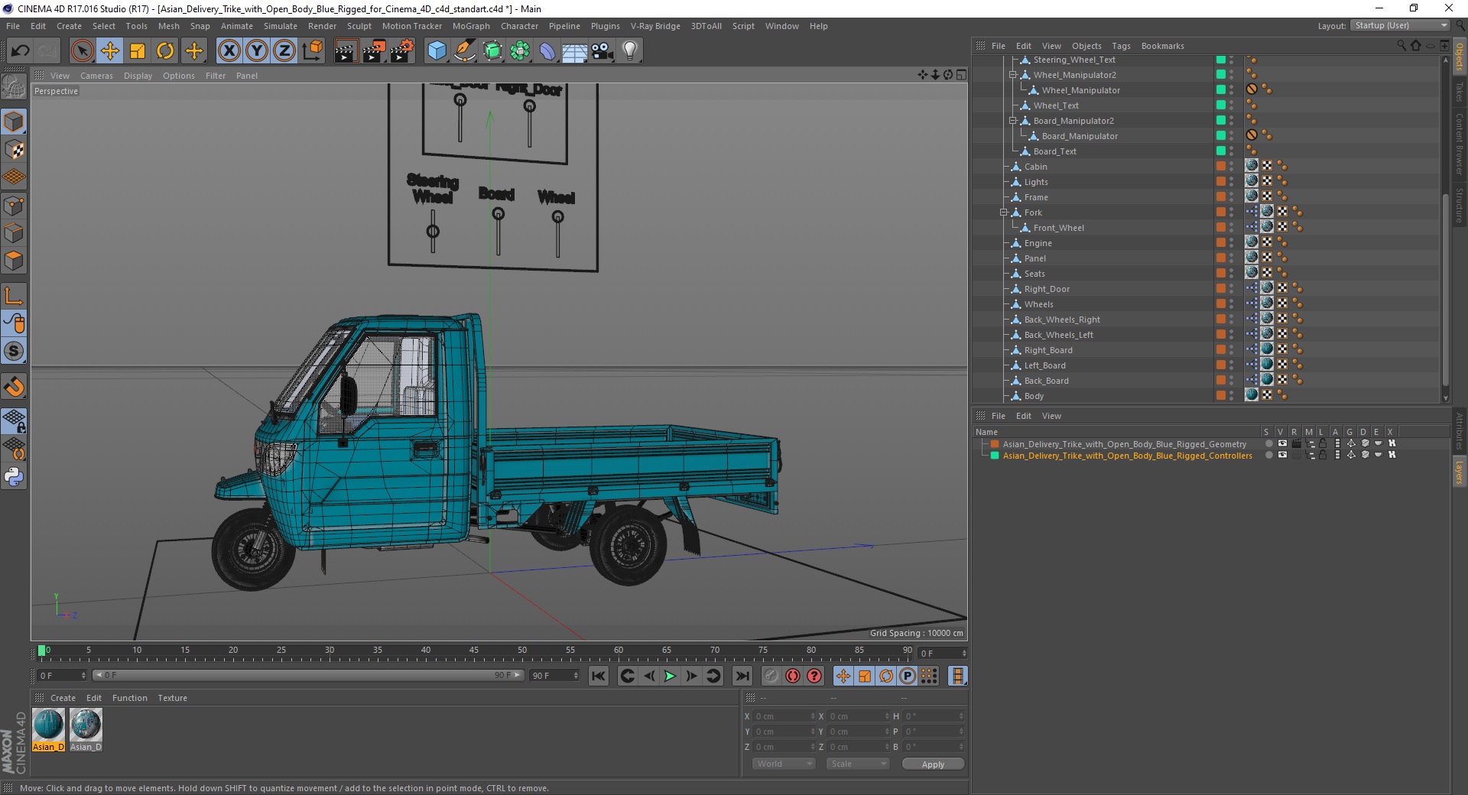
Task: Collapse the Board_Manipulator2 tree node
Action: pyautogui.click(x=1012, y=121)
